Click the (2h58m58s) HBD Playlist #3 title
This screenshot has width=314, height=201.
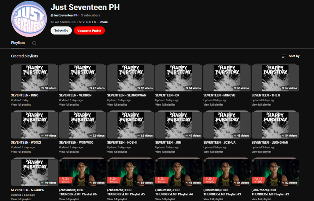coord(222,192)
